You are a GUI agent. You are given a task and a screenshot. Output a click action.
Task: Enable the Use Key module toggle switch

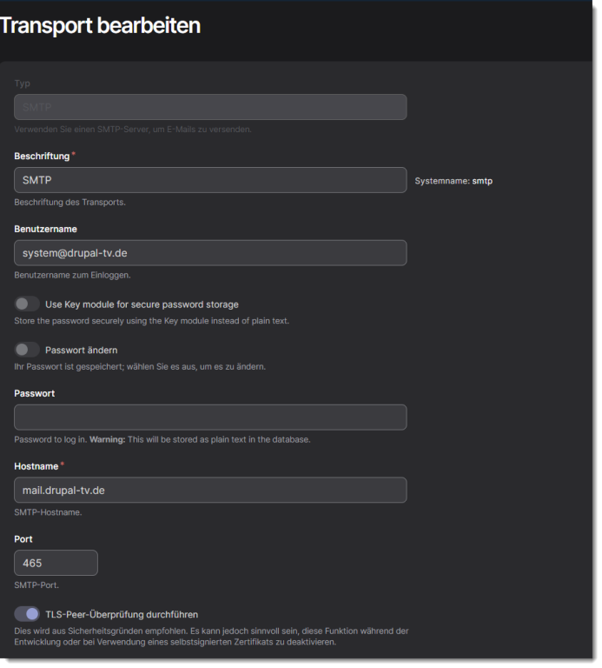click(27, 304)
